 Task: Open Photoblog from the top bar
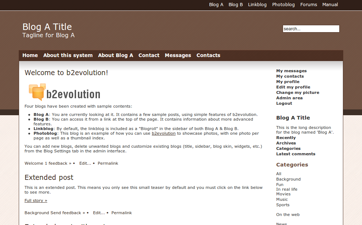click(x=283, y=5)
